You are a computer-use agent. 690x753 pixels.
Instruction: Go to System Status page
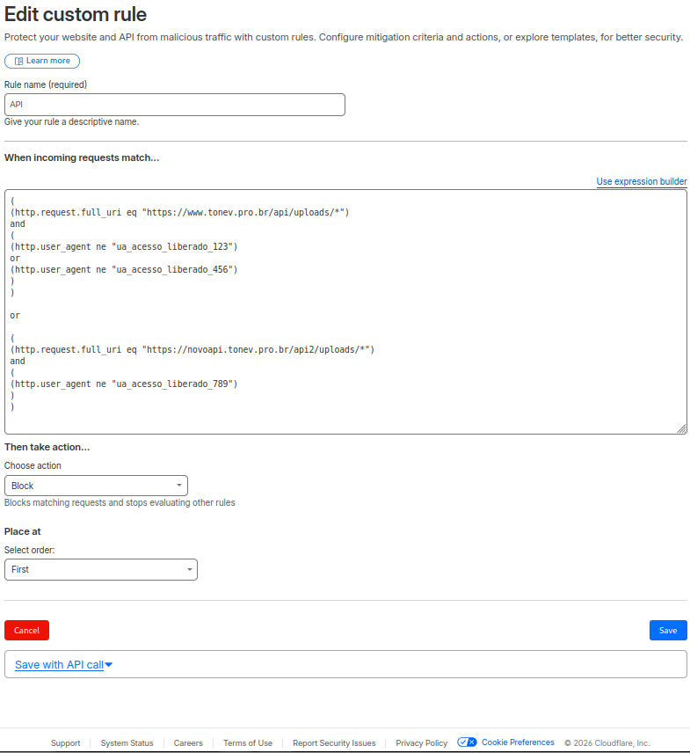click(127, 743)
